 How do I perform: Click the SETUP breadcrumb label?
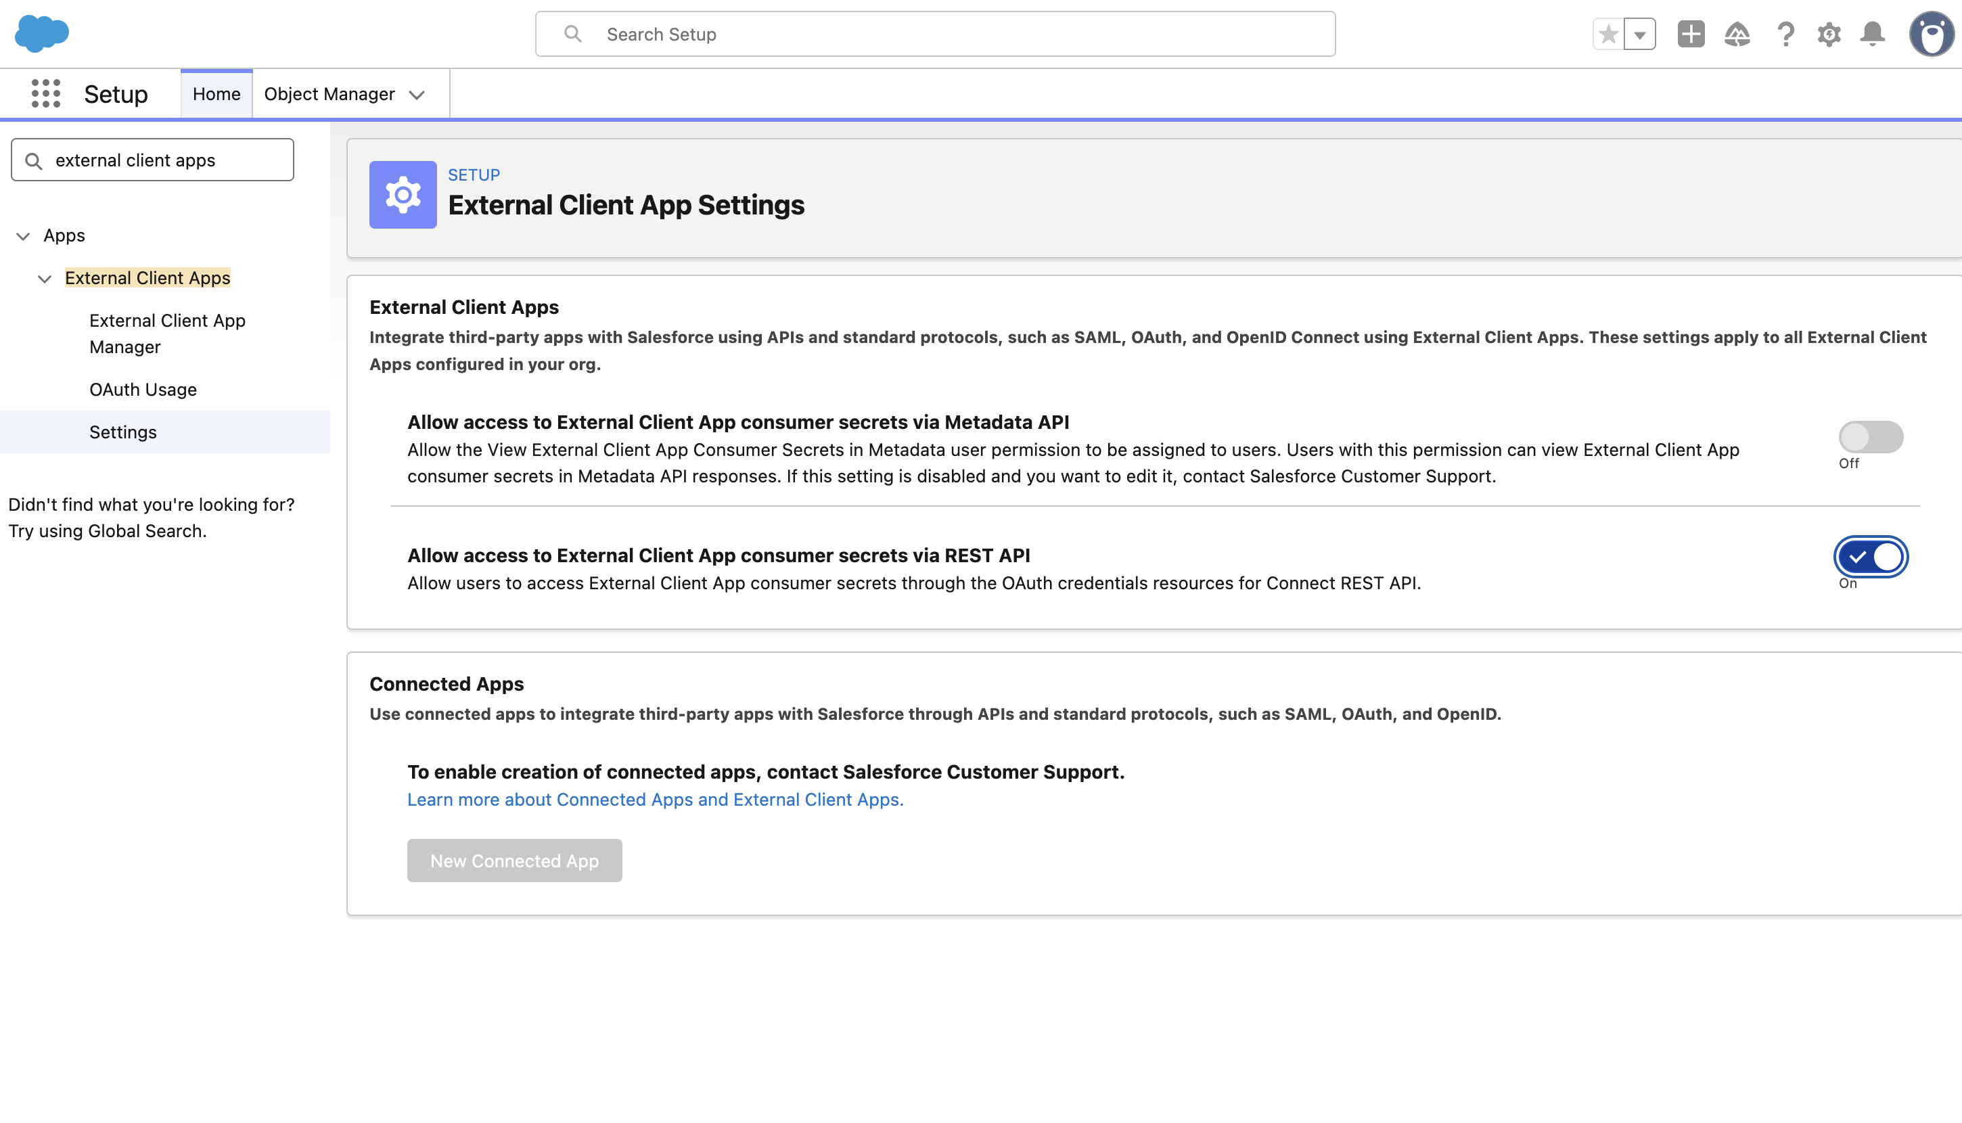click(474, 175)
